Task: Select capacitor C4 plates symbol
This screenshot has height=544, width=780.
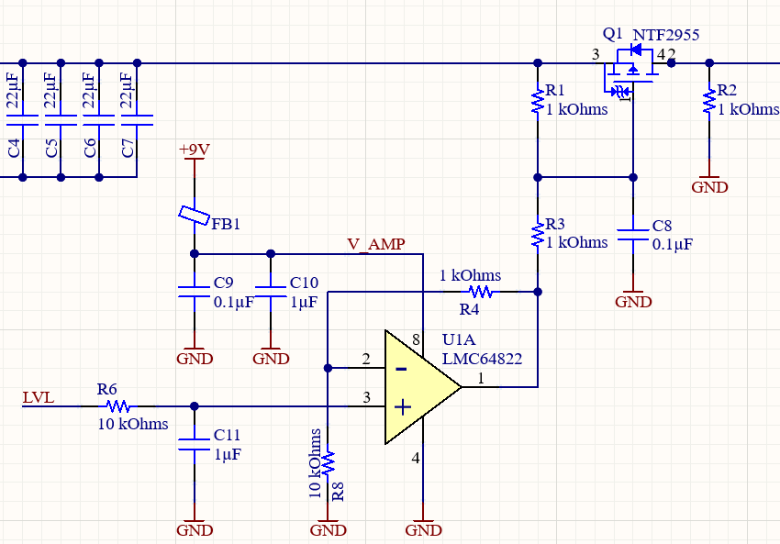Action: point(22,120)
